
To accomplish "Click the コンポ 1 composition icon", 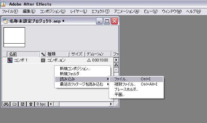I will click(10, 60).
